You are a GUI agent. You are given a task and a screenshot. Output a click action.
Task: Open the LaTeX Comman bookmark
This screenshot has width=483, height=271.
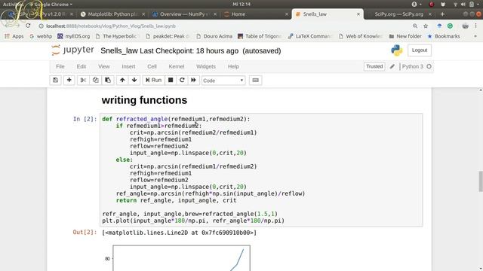point(310,36)
